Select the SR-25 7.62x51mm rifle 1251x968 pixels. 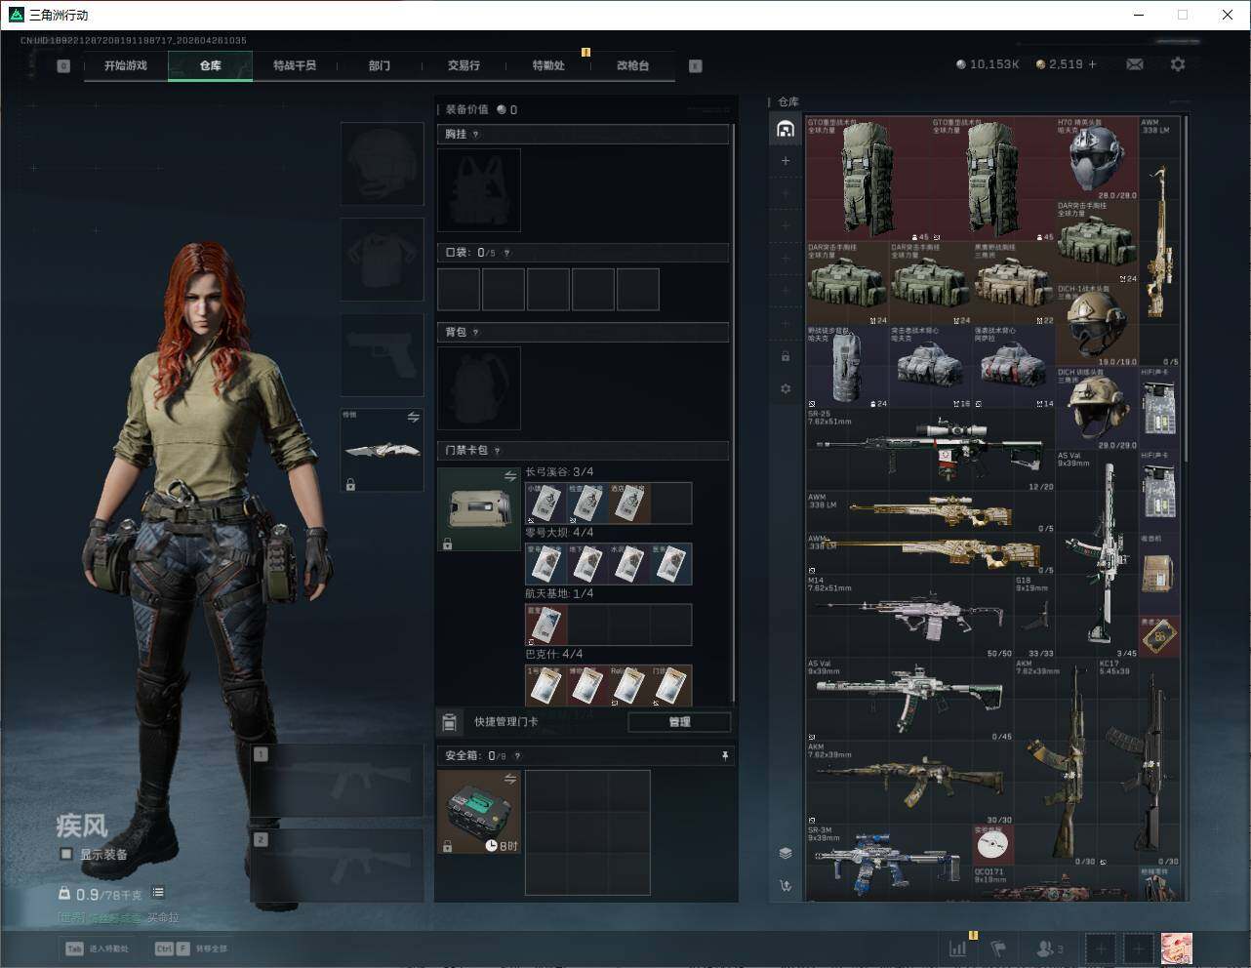pyautogui.click(x=931, y=451)
